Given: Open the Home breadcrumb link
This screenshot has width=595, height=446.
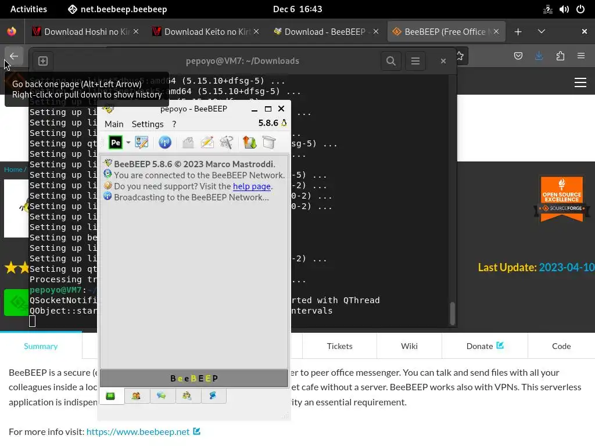Looking at the screenshot, I should (13, 170).
